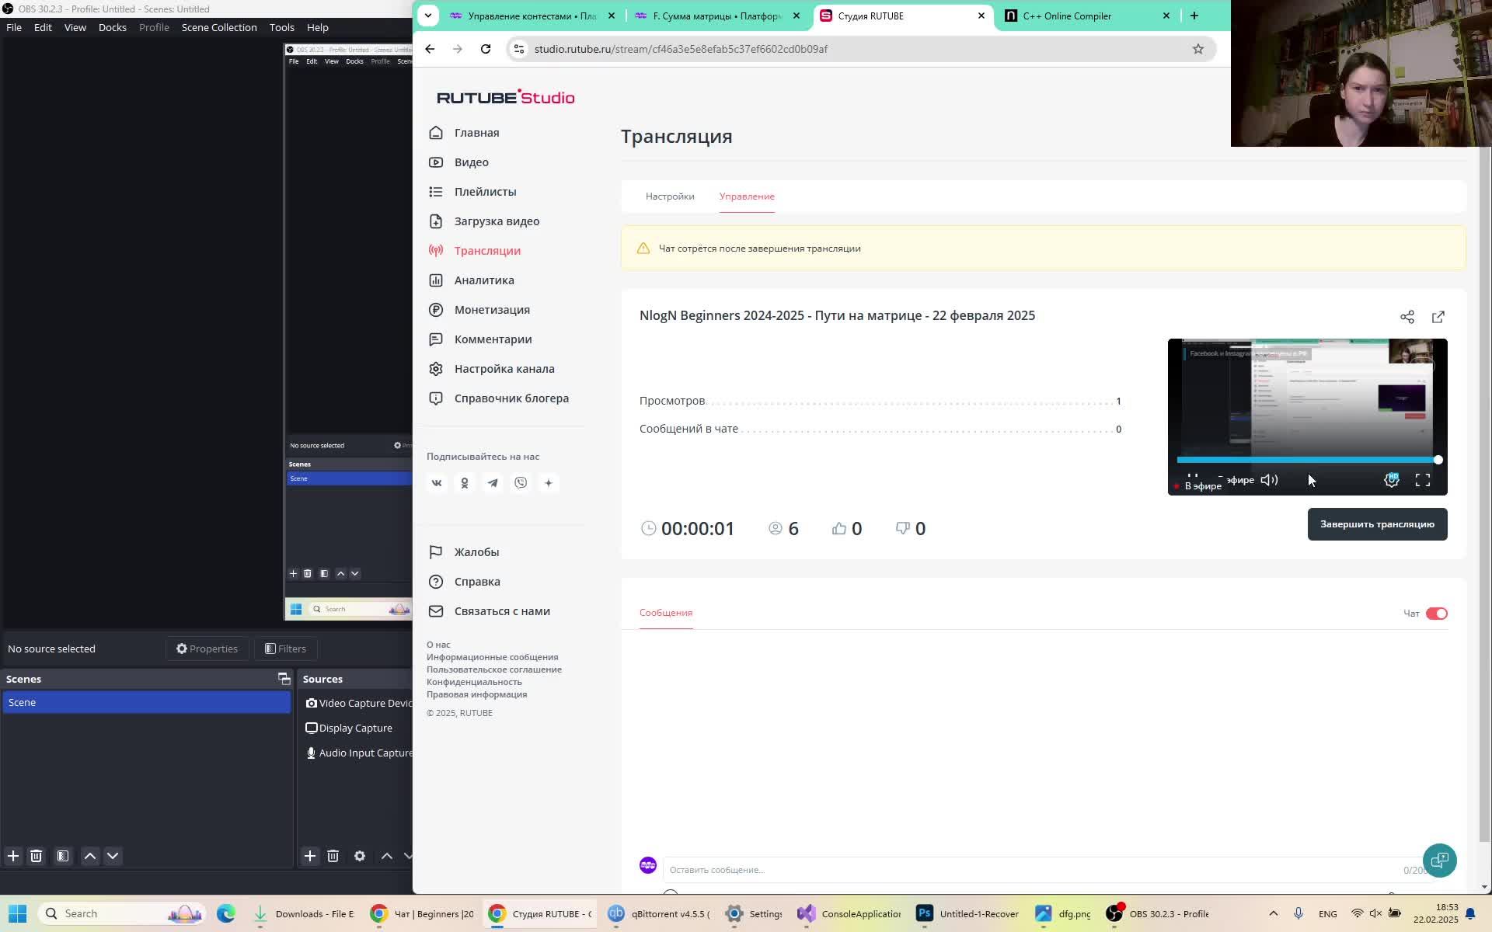Mute the stream preview volume

point(1269,480)
